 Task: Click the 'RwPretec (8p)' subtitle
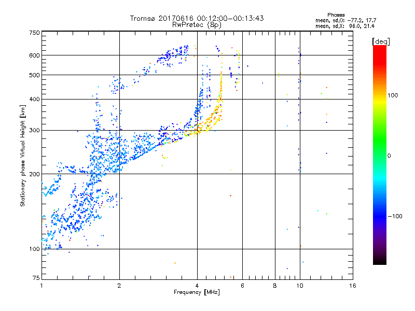pyautogui.click(x=197, y=25)
